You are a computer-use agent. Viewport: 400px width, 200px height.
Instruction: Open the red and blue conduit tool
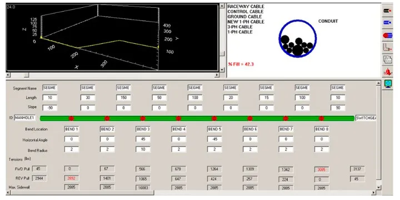(x=387, y=36)
